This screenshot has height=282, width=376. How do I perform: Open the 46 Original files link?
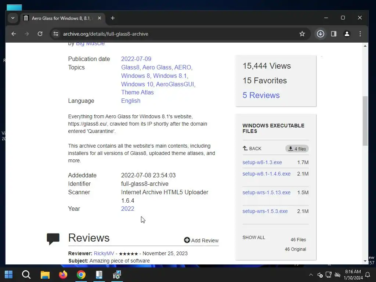pos(295,249)
